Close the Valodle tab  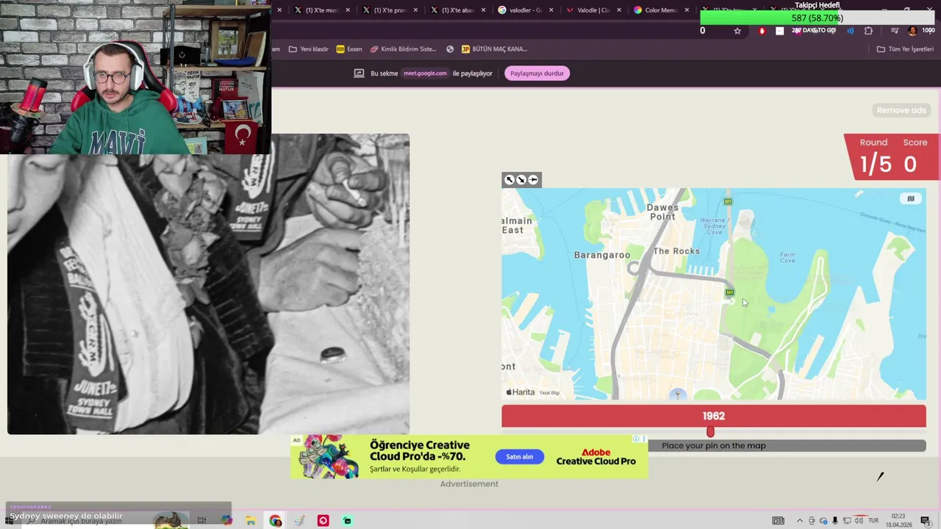click(619, 10)
